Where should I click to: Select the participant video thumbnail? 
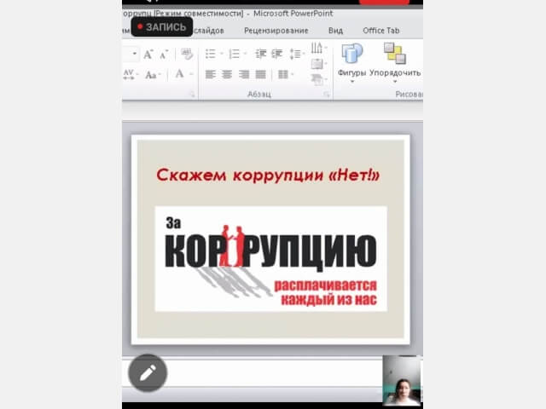[x=402, y=381]
